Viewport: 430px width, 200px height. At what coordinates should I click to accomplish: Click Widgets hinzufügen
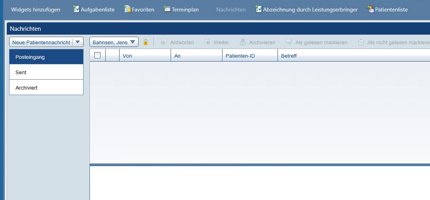click(36, 9)
